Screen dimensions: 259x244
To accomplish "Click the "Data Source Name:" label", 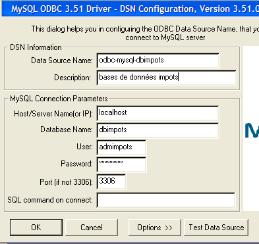I will tap(62, 61).
